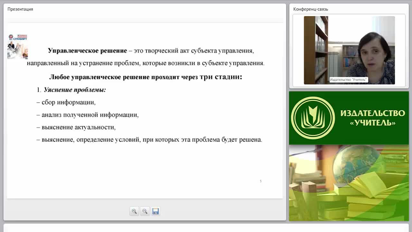Select the Презентация panel title
This screenshot has height=232, width=412.
tap(20, 9)
